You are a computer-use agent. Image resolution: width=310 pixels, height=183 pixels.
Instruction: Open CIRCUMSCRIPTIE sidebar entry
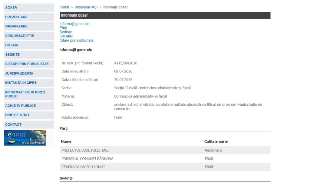[x=29, y=36]
